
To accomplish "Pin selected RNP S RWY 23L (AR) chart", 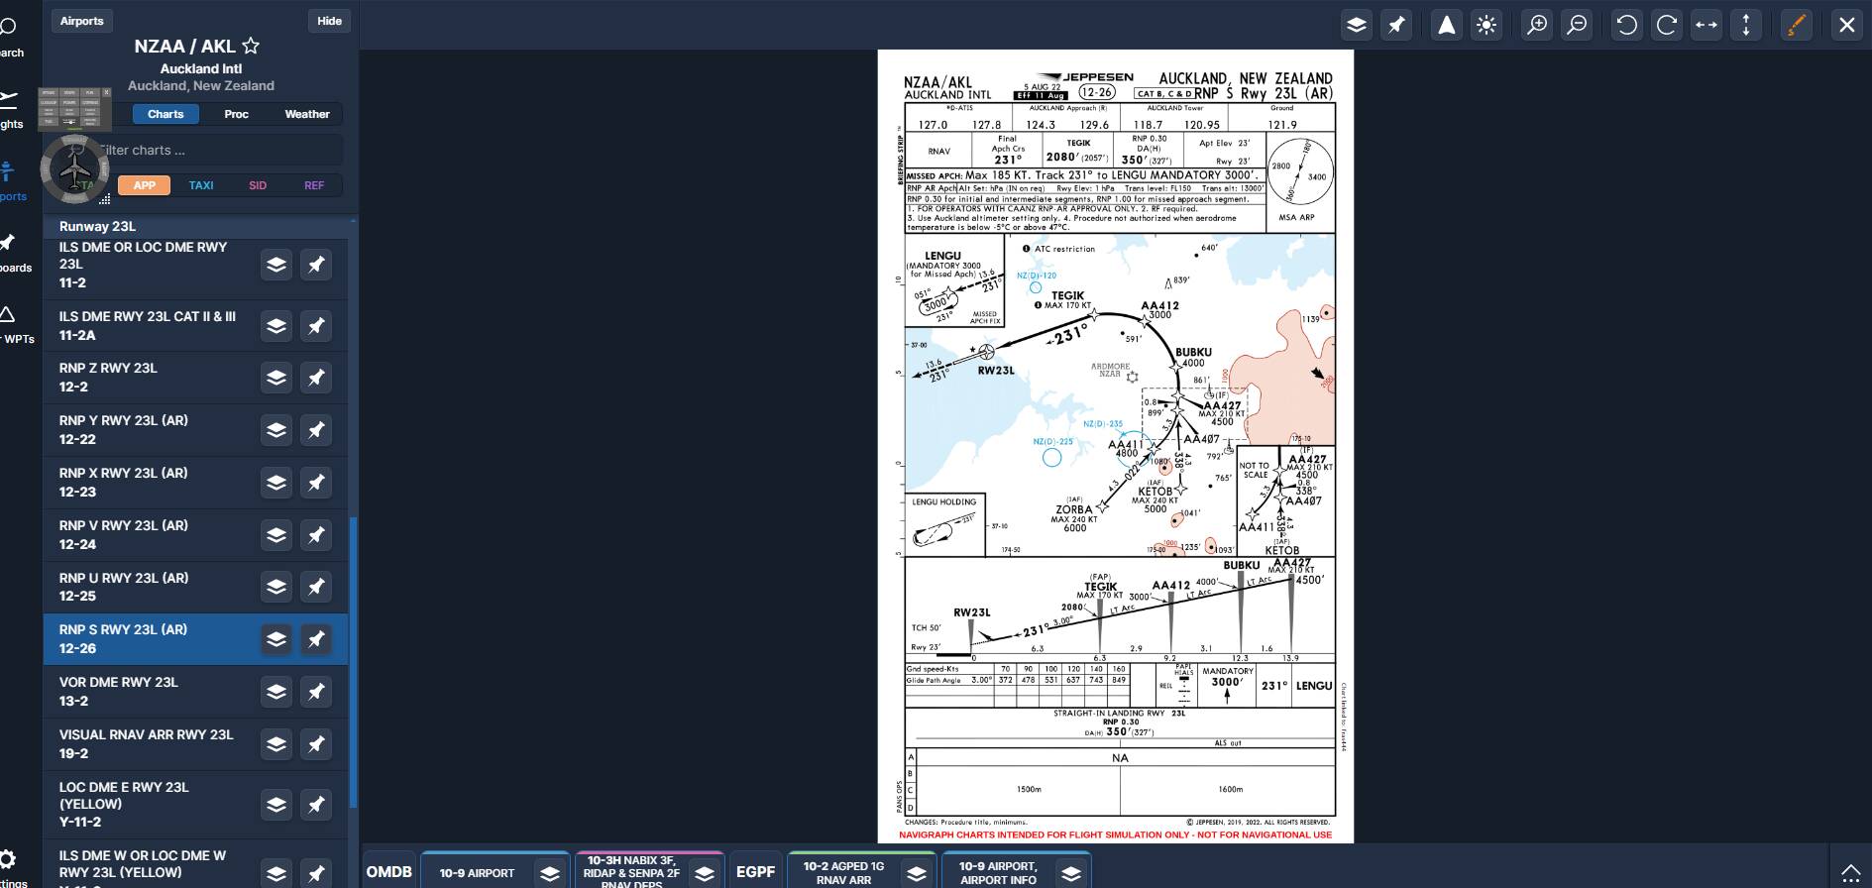I will [x=316, y=639].
